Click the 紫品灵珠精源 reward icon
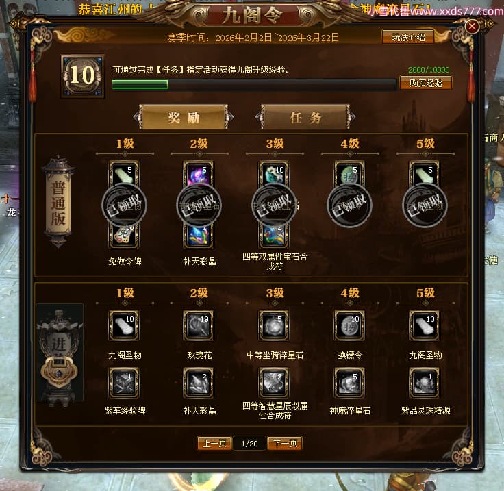 425,383
